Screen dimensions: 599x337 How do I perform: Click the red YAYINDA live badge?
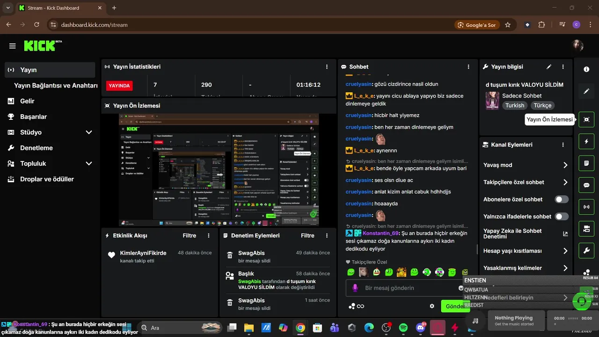[119, 86]
